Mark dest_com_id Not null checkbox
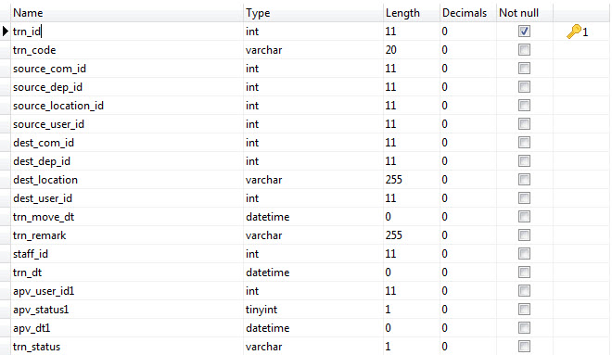The height and width of the screenshot is (355, 612). 524,143
